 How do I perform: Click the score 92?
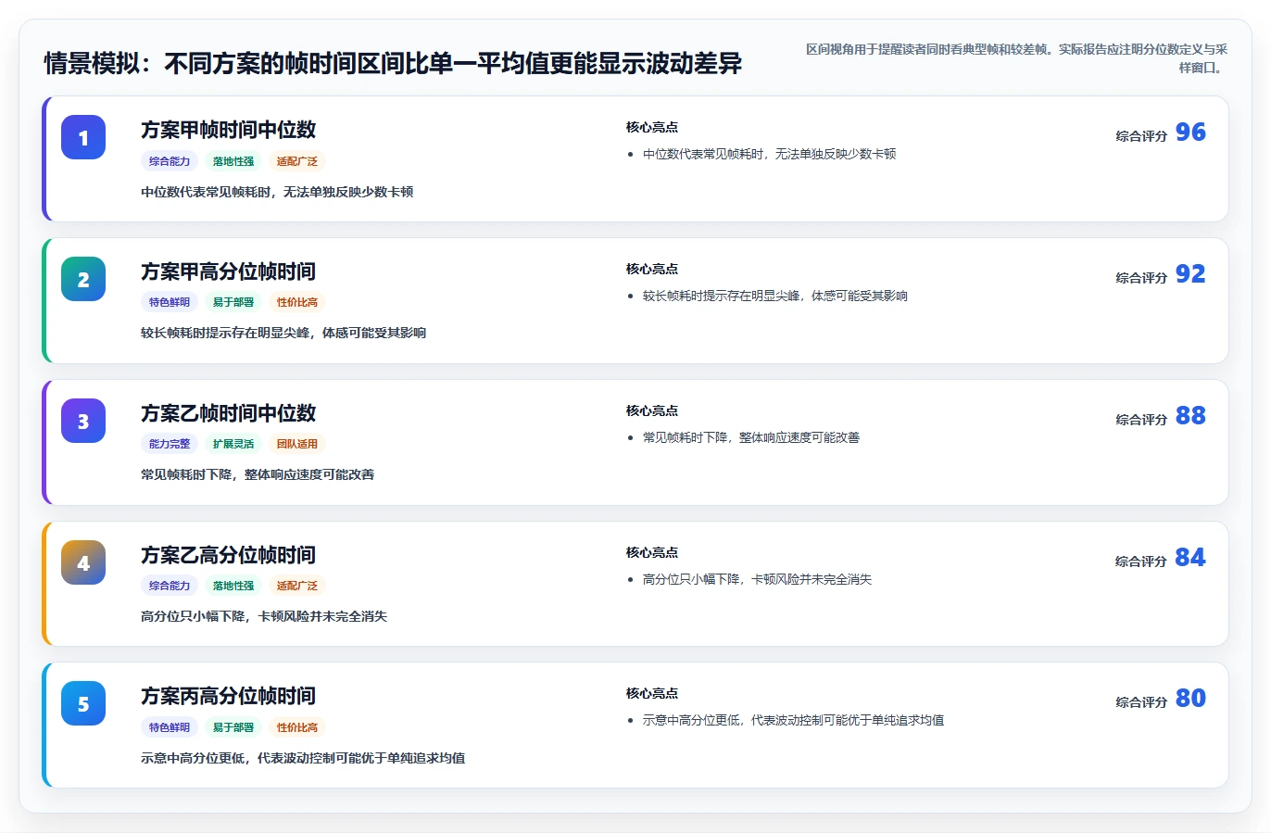(x=1190, y=274)
